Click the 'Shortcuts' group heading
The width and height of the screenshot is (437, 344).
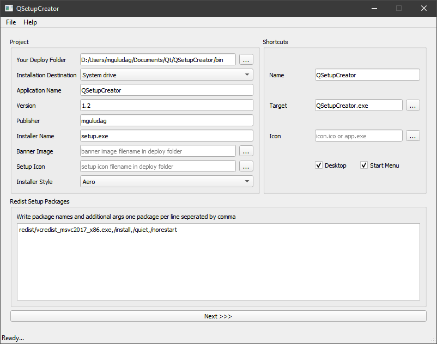pos(275,42)
